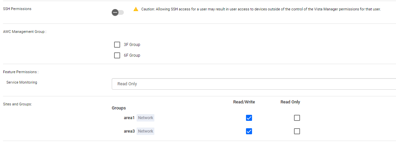Click the SSH Permissions label
The width and height of the screenshot is (396, 143).
coord(17,9)
